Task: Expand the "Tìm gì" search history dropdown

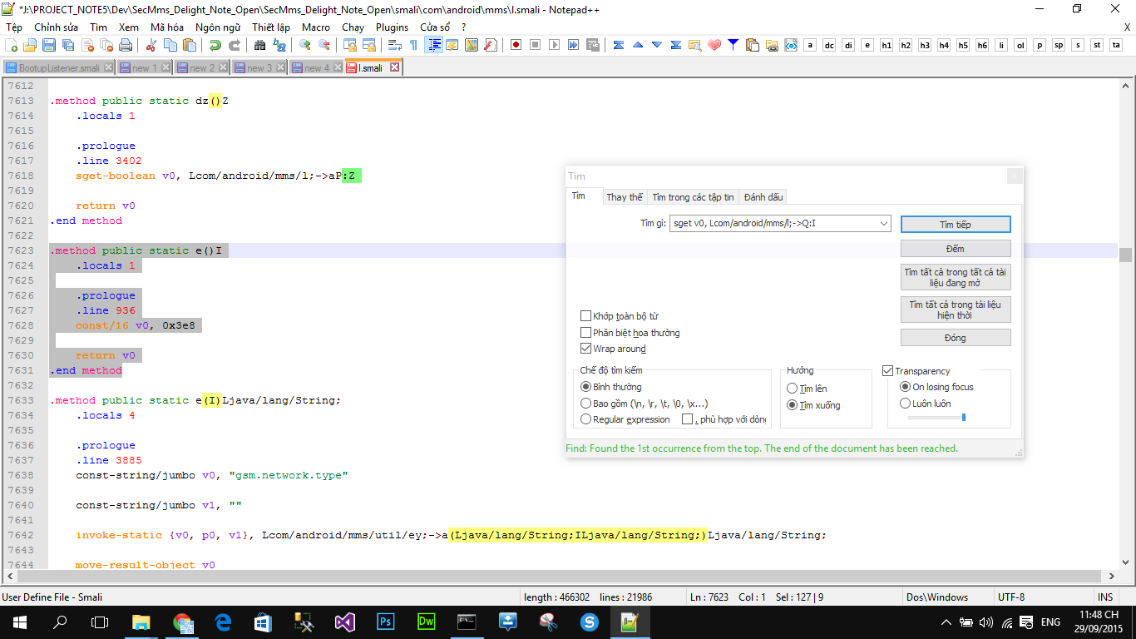Action: (x=883, y=224)
